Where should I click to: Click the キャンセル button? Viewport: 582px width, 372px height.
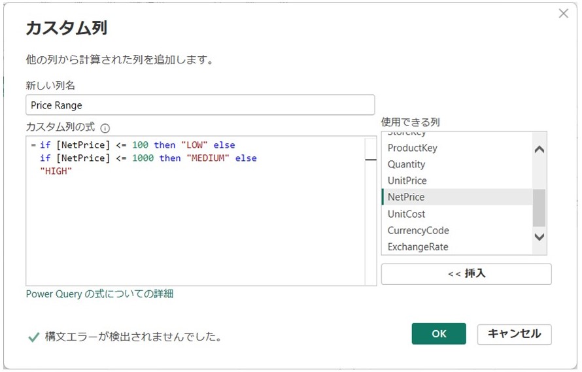pyautogui.click(x=514, y=333)
